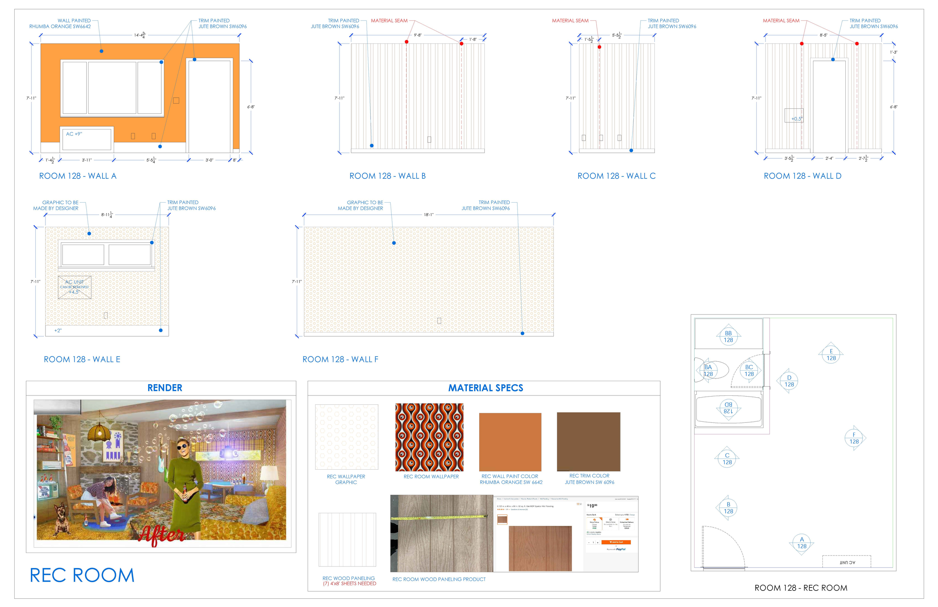Click the MATERIAL SEAM label above Wall C

pos(570,21)
